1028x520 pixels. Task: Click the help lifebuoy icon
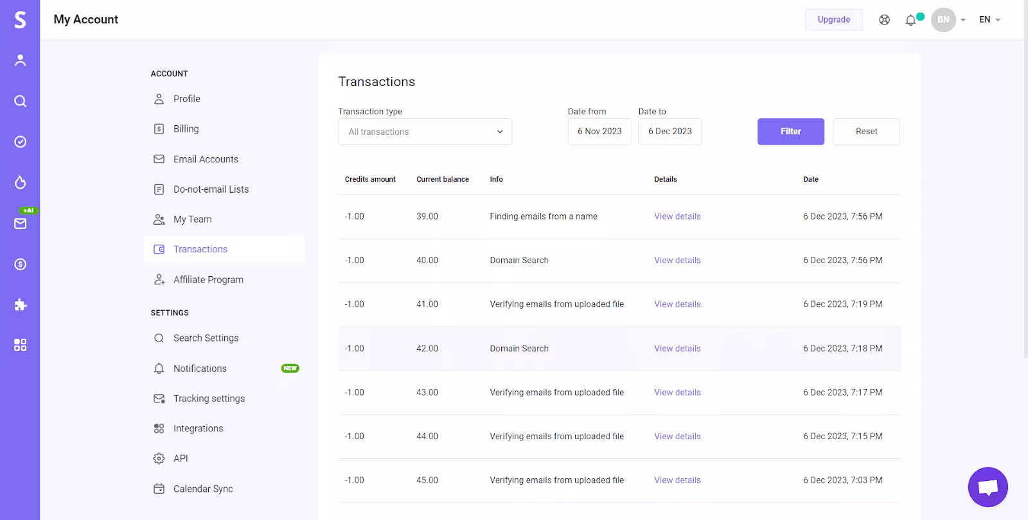pyautogui.click(x=885, y=20)
